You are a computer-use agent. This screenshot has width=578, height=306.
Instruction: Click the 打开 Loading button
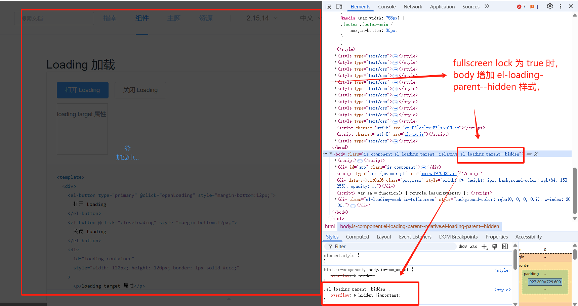click(82, 90)
